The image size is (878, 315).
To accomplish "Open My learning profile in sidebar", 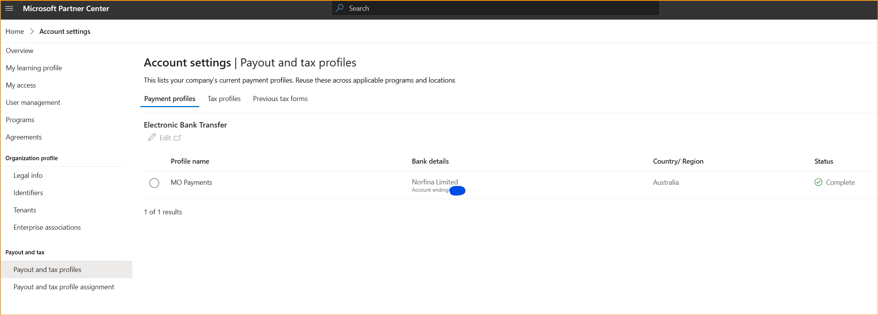I will point(34,68).
